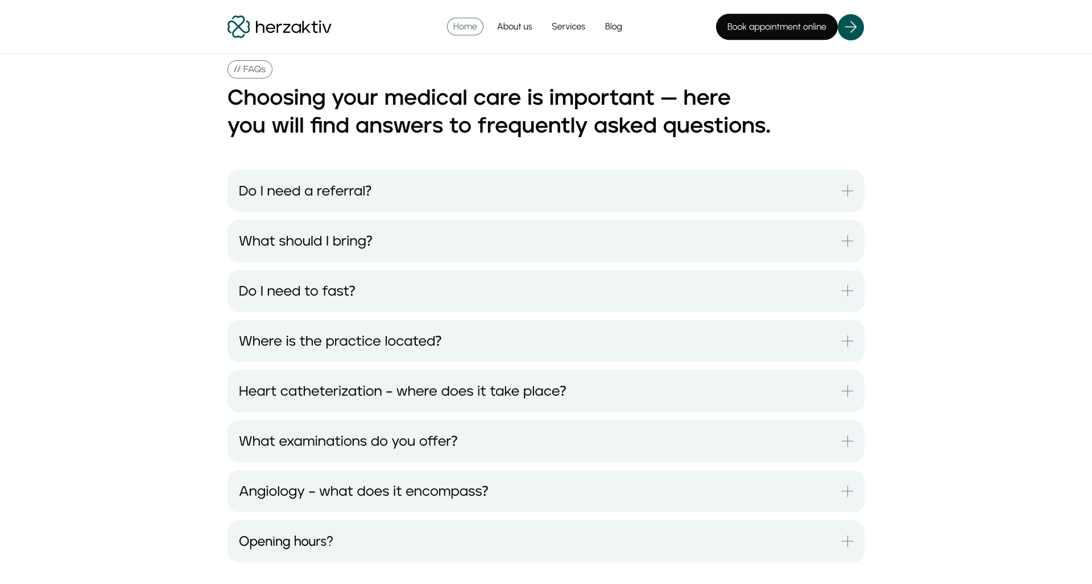Expand 'Angiology – what does it encompass?'

coord(363,491)
